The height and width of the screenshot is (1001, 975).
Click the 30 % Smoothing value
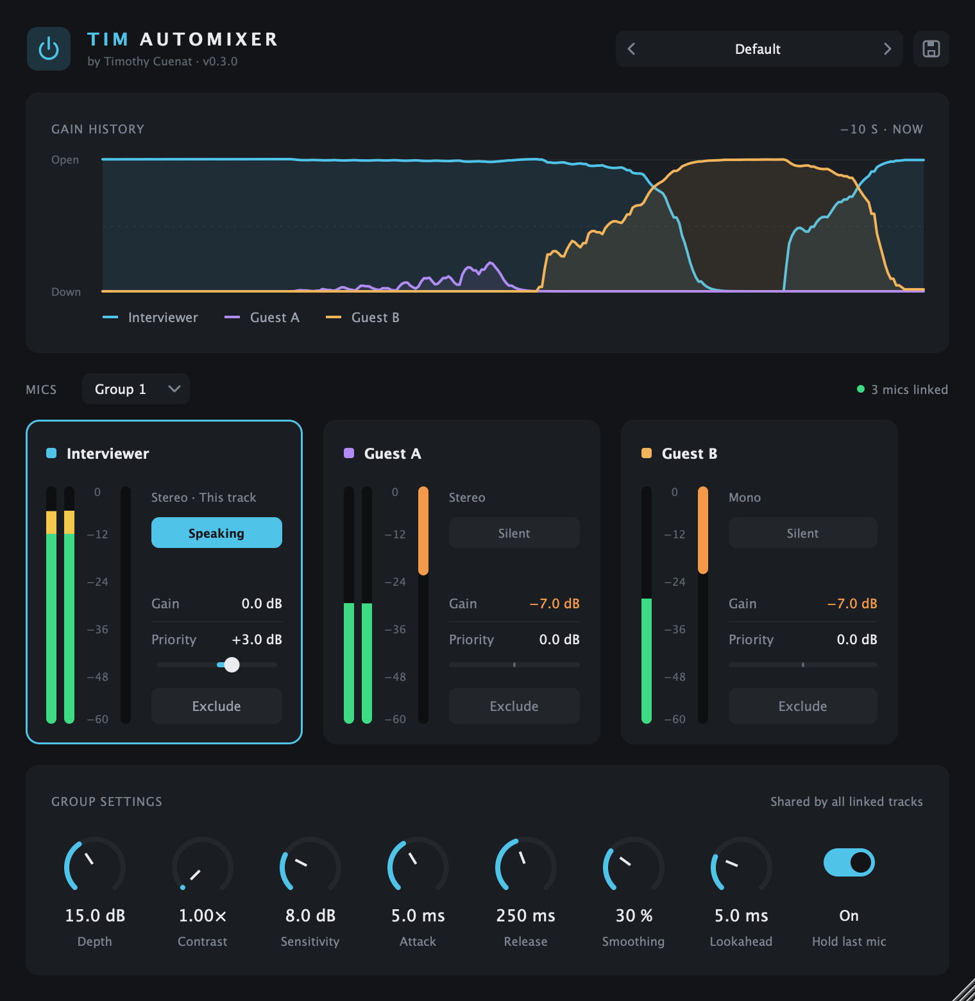[634, 916]
